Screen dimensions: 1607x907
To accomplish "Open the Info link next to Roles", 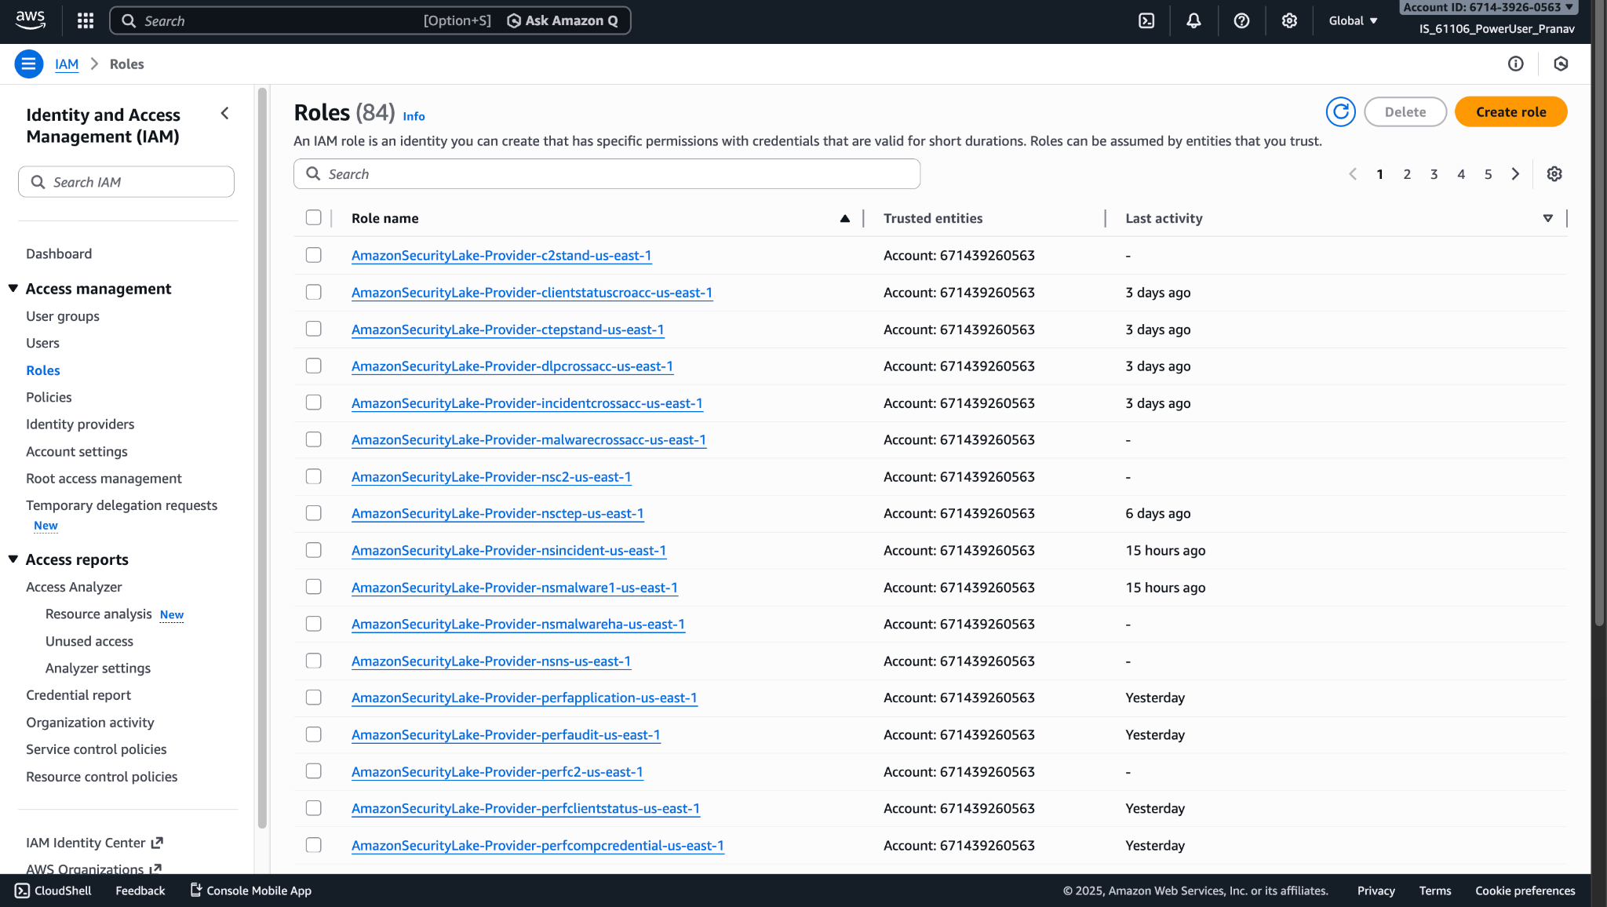I will point(414,116).
